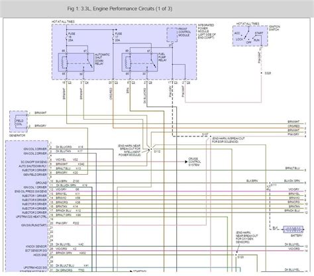Select the IGN COIL 2 DRIVER pin label

[x=35, y=154]
